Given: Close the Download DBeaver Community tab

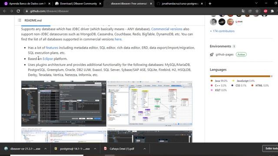Looking at the screenshot, I should (x=100, y=3).
